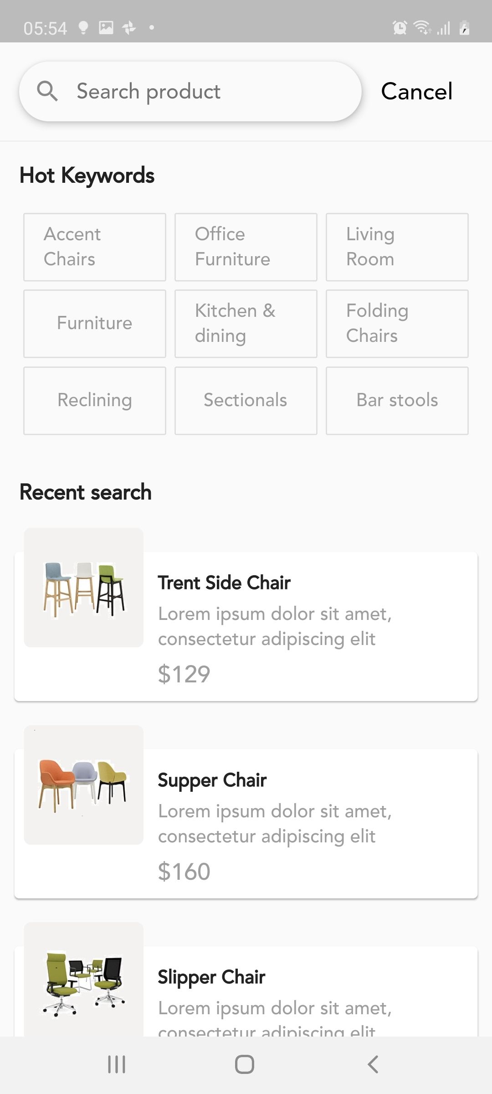Open the Supper Chair title

point(212,780)
